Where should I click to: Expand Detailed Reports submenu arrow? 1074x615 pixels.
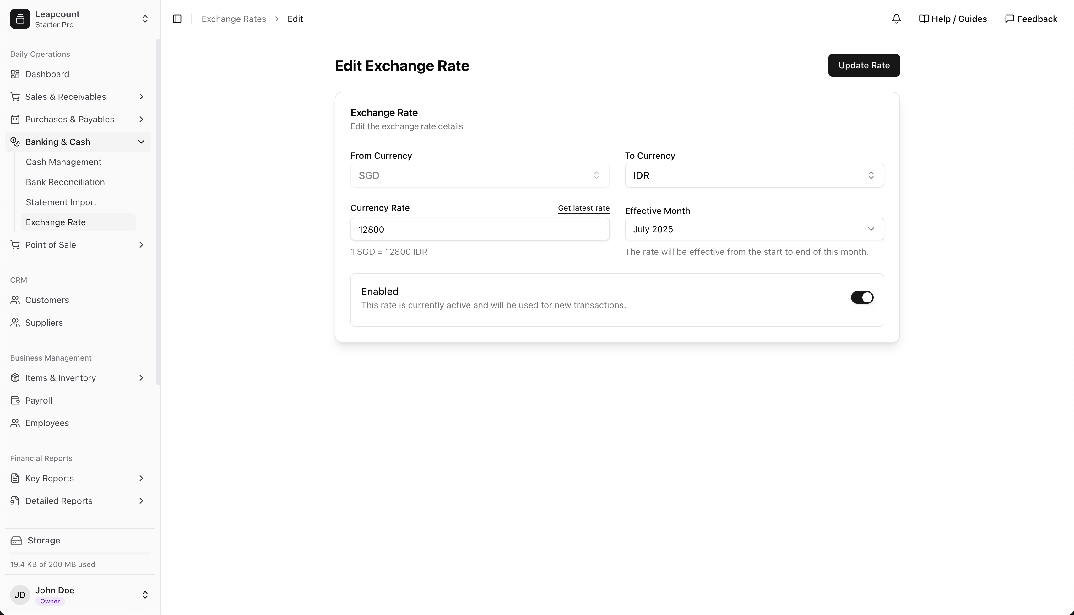(x=141, y=501)
